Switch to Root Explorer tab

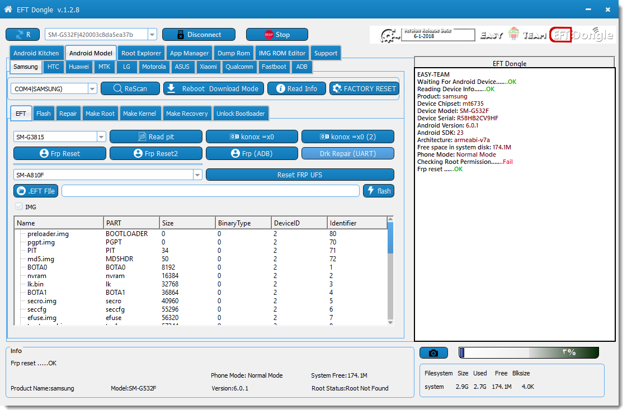pos(141,53)
